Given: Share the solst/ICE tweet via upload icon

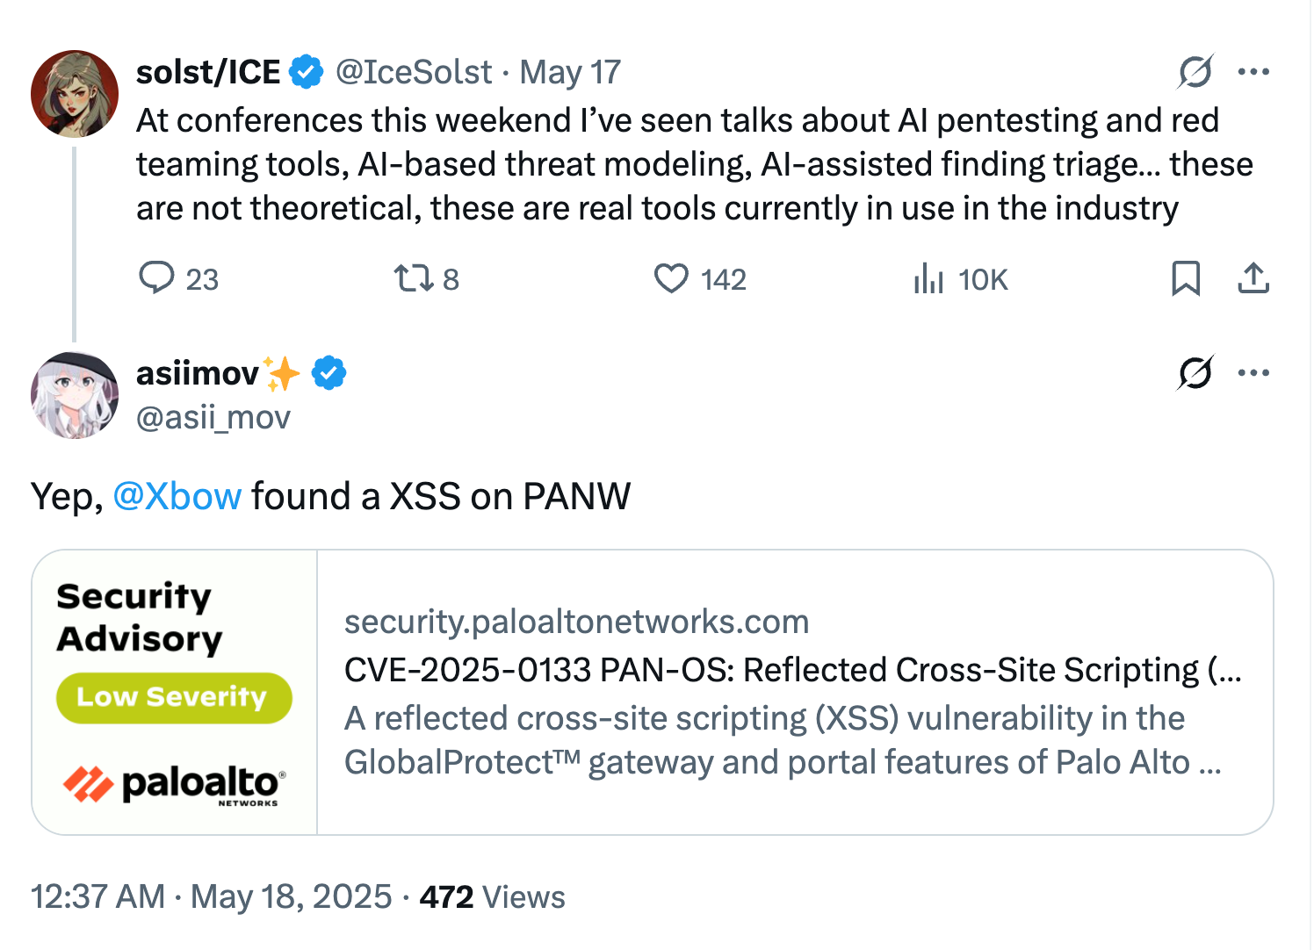Looking at the screenshot, I should (x=1253, y=278).
